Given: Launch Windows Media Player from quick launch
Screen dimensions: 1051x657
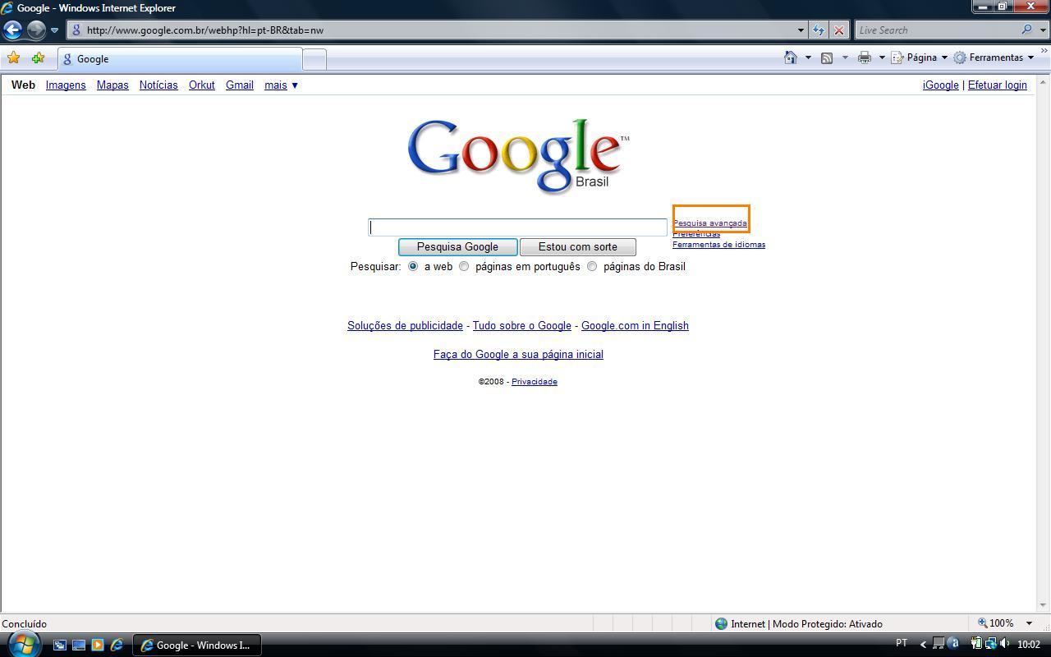Looking at the screenshot, I should [x=98, y=645].
